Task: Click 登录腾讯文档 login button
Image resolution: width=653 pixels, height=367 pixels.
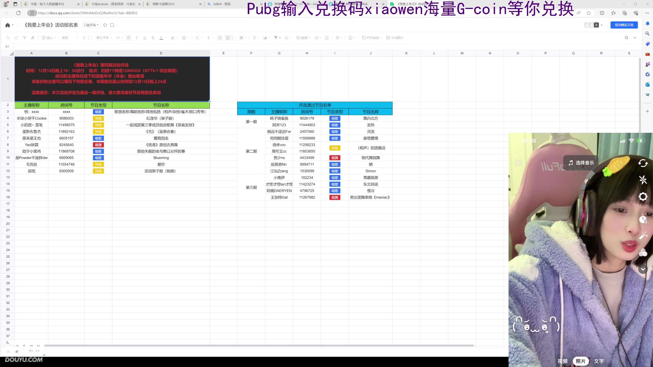Action: [624, 25]
